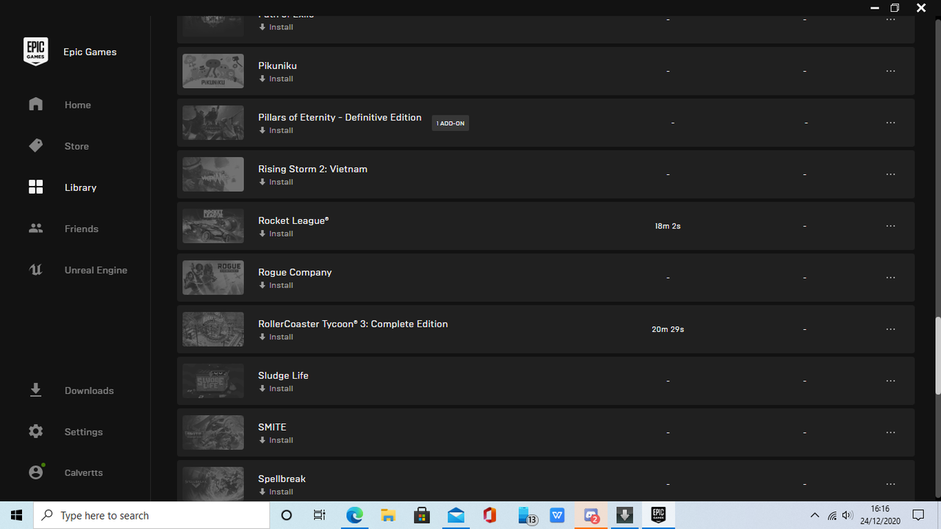Click the RollerCoaster Tycoon 3 thumbnail

click(x=213, y=329)
